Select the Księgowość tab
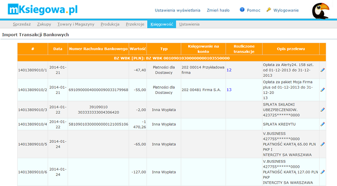337x186 pixels. [x=162, y=24]
